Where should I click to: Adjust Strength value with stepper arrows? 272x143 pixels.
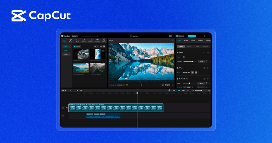[206, 61]
